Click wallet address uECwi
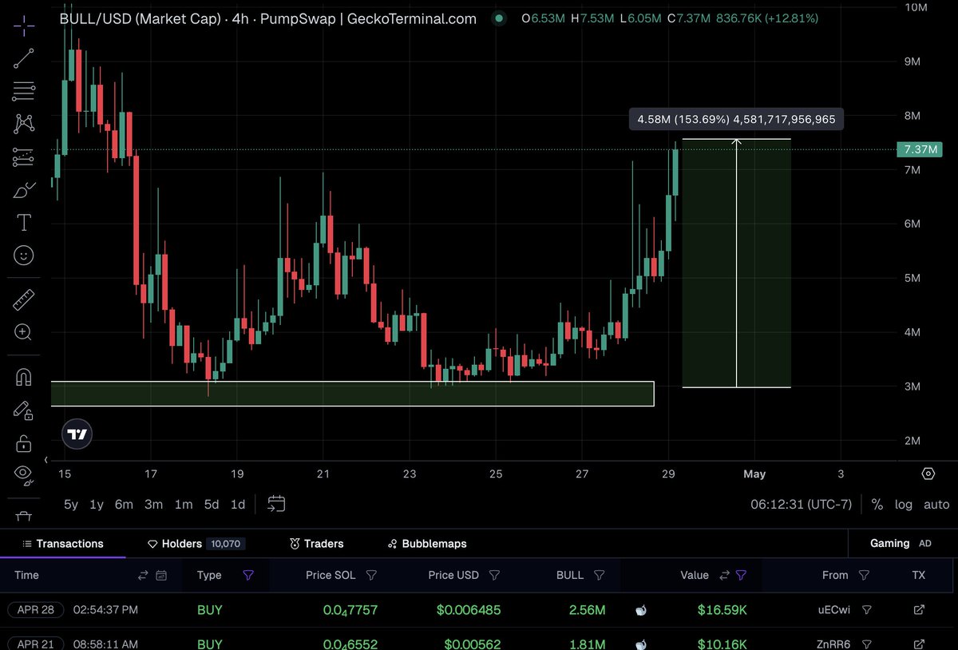Viewport: 958px width, 650px height. tap(833, 610)
